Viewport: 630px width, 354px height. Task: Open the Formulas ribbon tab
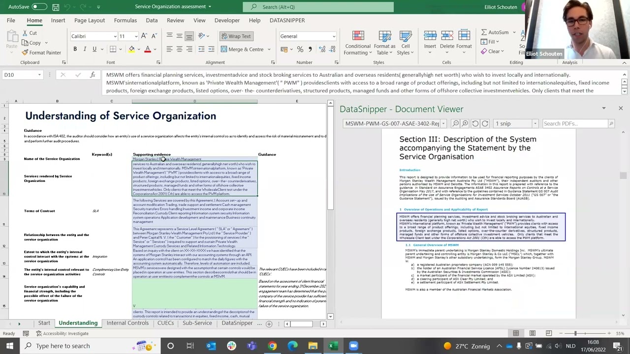pyautogui.click(x=126, y=20)
